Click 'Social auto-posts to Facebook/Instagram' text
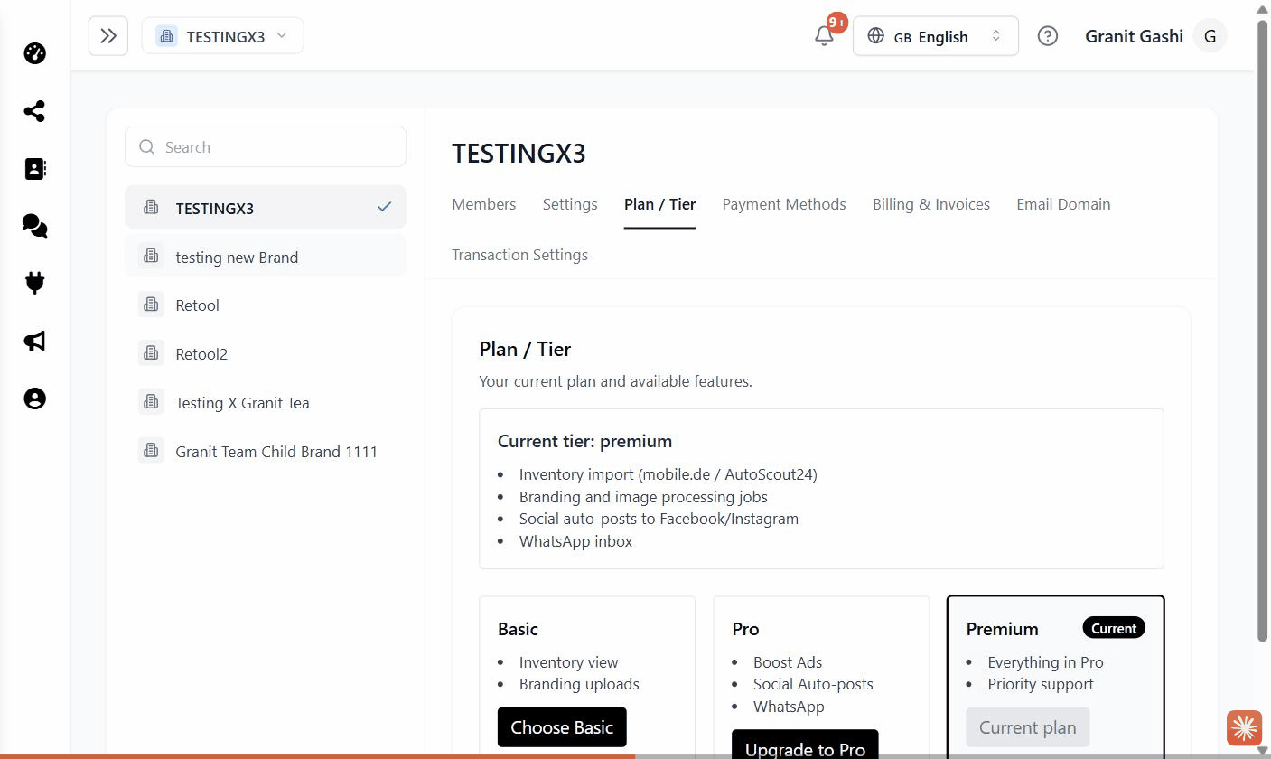 tap(659, 519)
